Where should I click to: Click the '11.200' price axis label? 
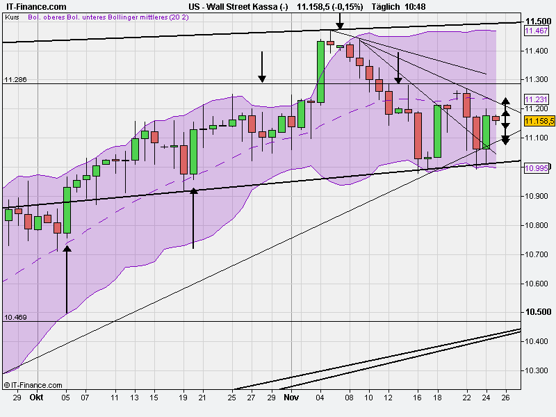pyautogui.click(x=537, y=108)
